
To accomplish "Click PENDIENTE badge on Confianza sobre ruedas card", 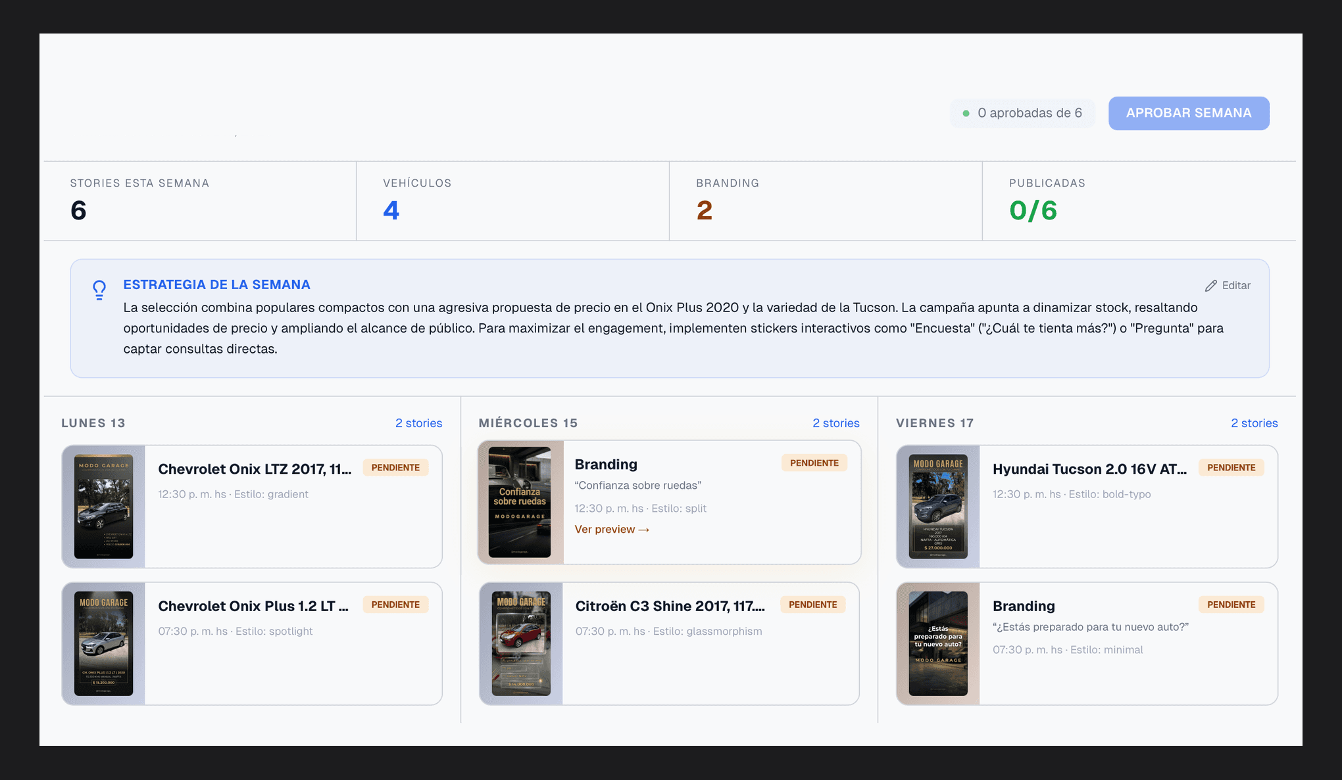I will tap(814, 463).
